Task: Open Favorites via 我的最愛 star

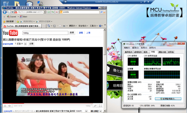Action: click(x=8, y=21)
